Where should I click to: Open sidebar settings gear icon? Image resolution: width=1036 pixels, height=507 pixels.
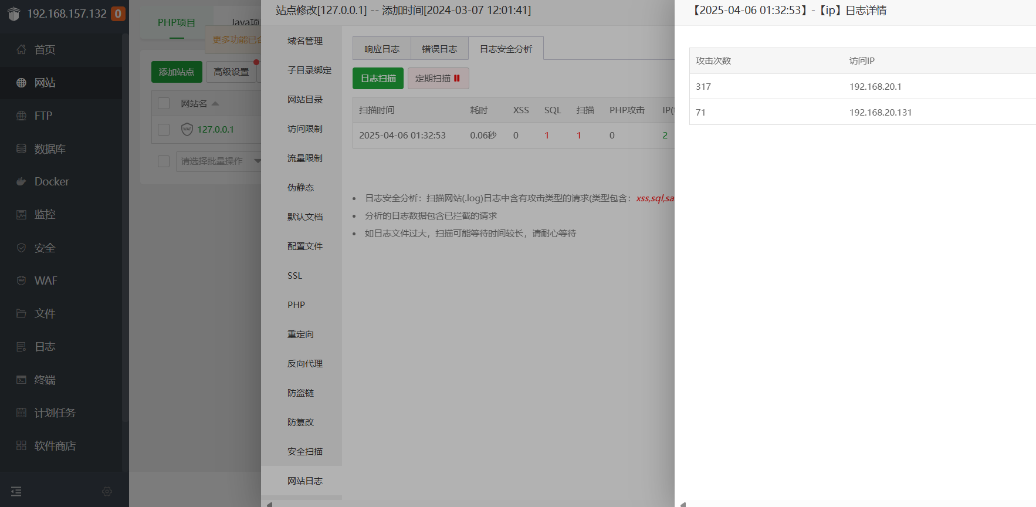(x=107, y=491)
